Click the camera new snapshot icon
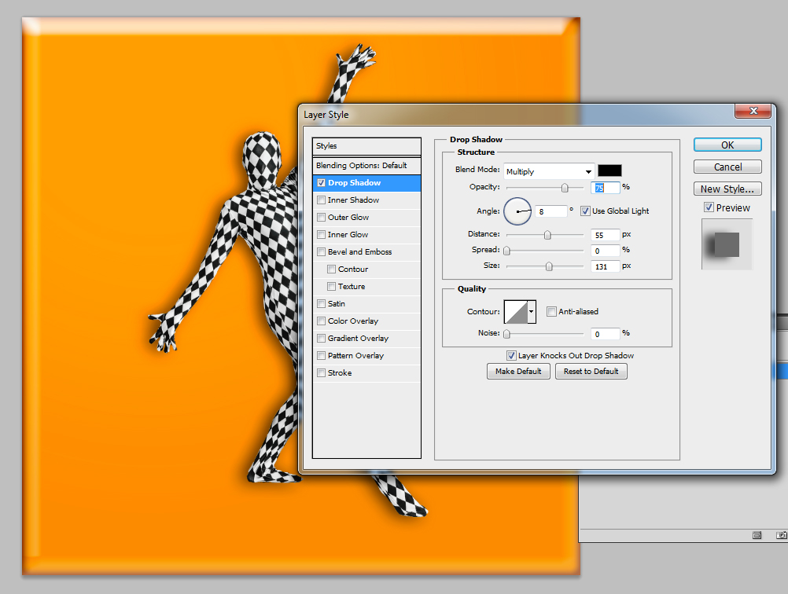This screenshot has height=594, width=788. [x=780, y=535]
